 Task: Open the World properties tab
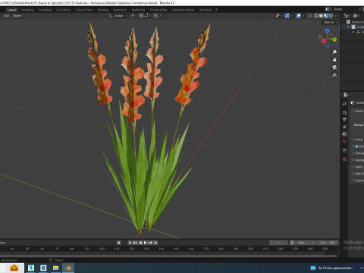tap(344, 141)
